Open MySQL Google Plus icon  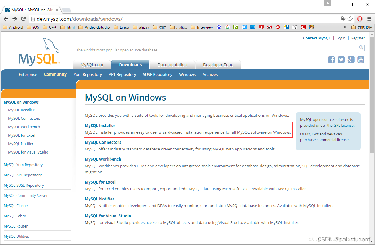pyautogui.click(x=351, y=60)
